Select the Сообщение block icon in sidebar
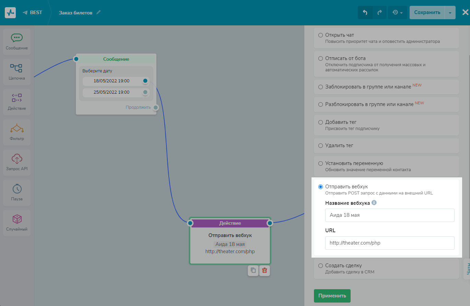Viewport: 470px width, 306px height. tap(17, 38)
